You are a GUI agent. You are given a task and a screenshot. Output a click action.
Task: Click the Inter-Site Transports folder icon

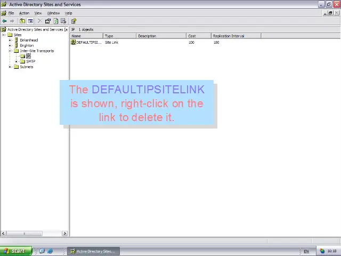(17, 51)
